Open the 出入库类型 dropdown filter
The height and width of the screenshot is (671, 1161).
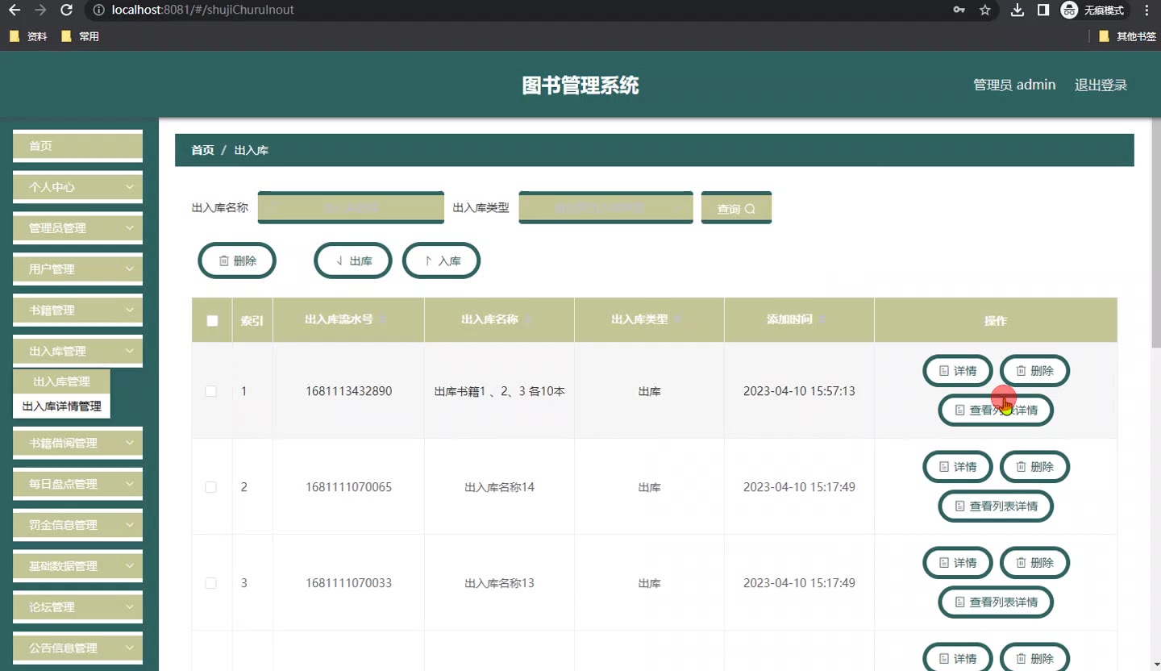(605, 208)
